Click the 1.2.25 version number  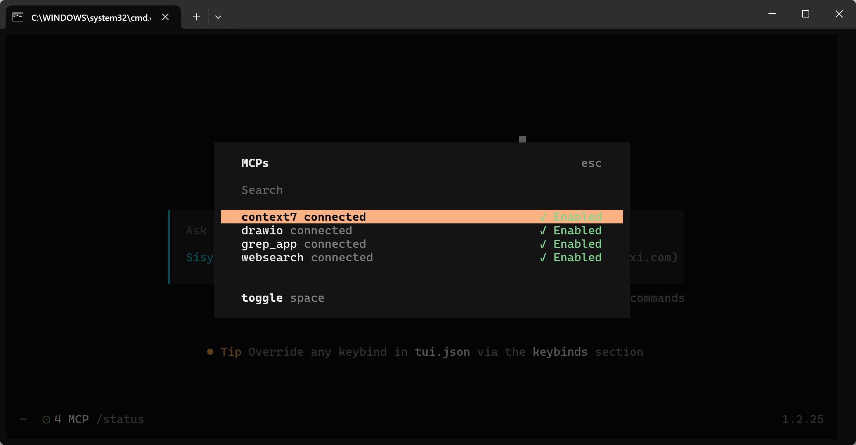tap(803, 419)
